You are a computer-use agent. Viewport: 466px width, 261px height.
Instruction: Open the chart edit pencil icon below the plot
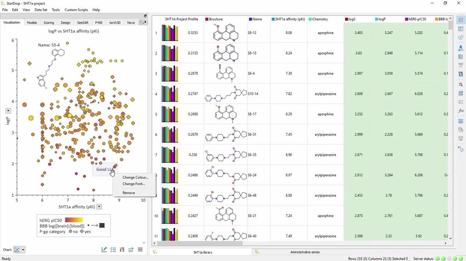(104, 249)
